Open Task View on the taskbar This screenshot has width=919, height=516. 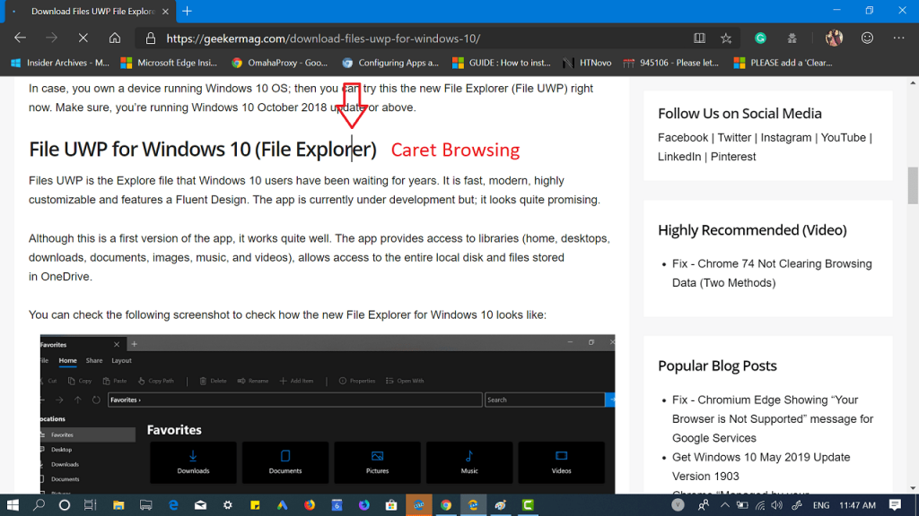click(x=91, y=505)
